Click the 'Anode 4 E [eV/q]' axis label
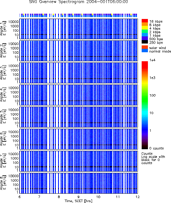 [x=3, y=95]
